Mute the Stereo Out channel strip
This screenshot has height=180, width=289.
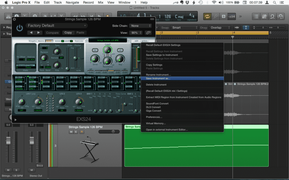pos(32,170)
